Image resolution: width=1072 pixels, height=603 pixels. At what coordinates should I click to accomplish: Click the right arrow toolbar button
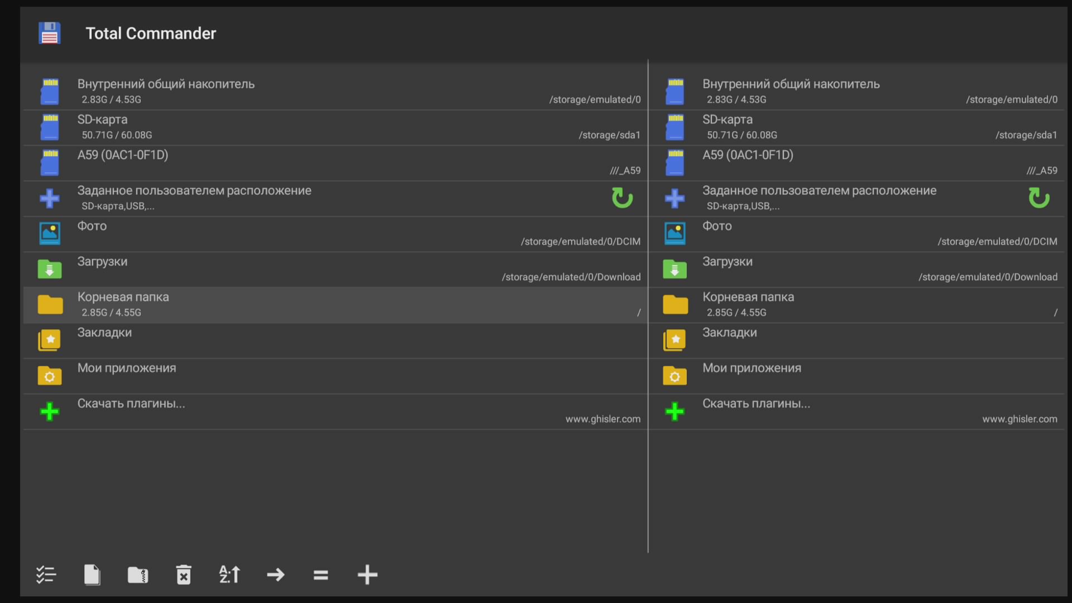pyautogui.click(x=276, y=575)
